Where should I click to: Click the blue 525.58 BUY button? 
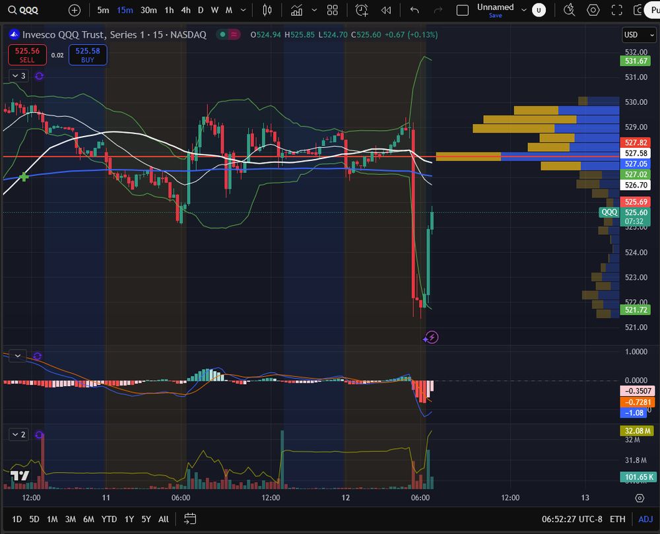88,55
